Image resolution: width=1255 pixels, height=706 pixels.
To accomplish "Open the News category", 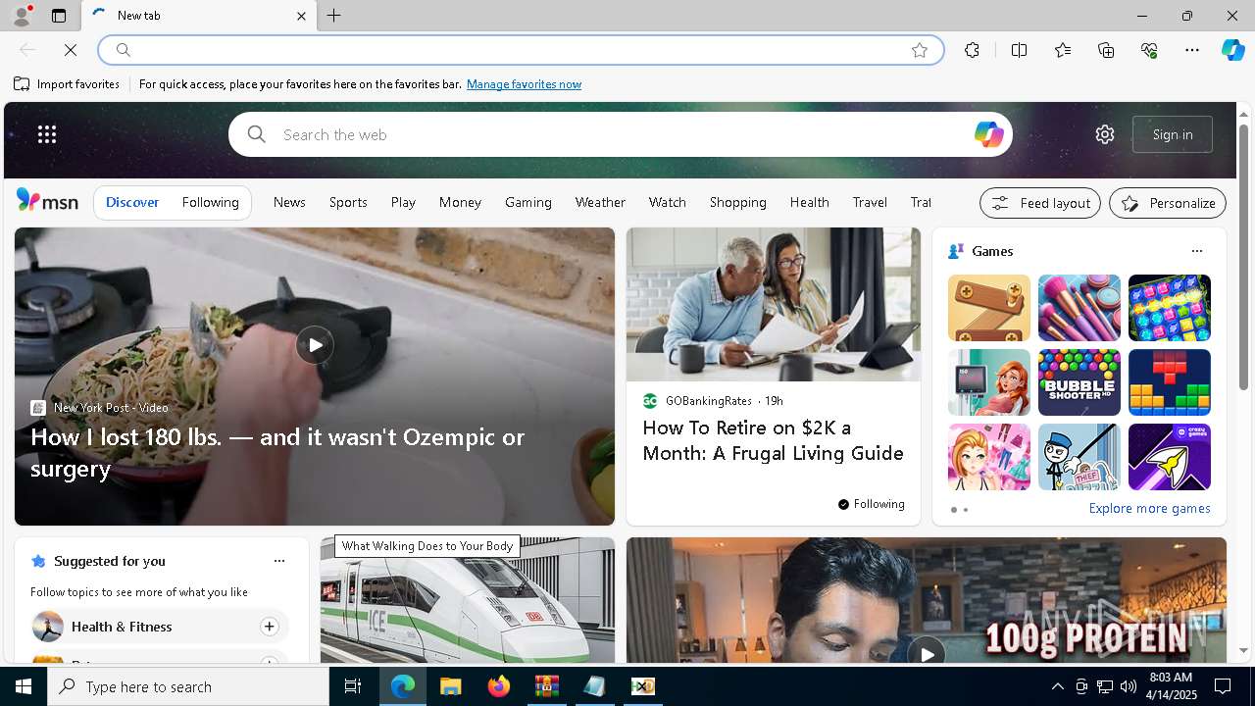I will [x=289, y=202].
